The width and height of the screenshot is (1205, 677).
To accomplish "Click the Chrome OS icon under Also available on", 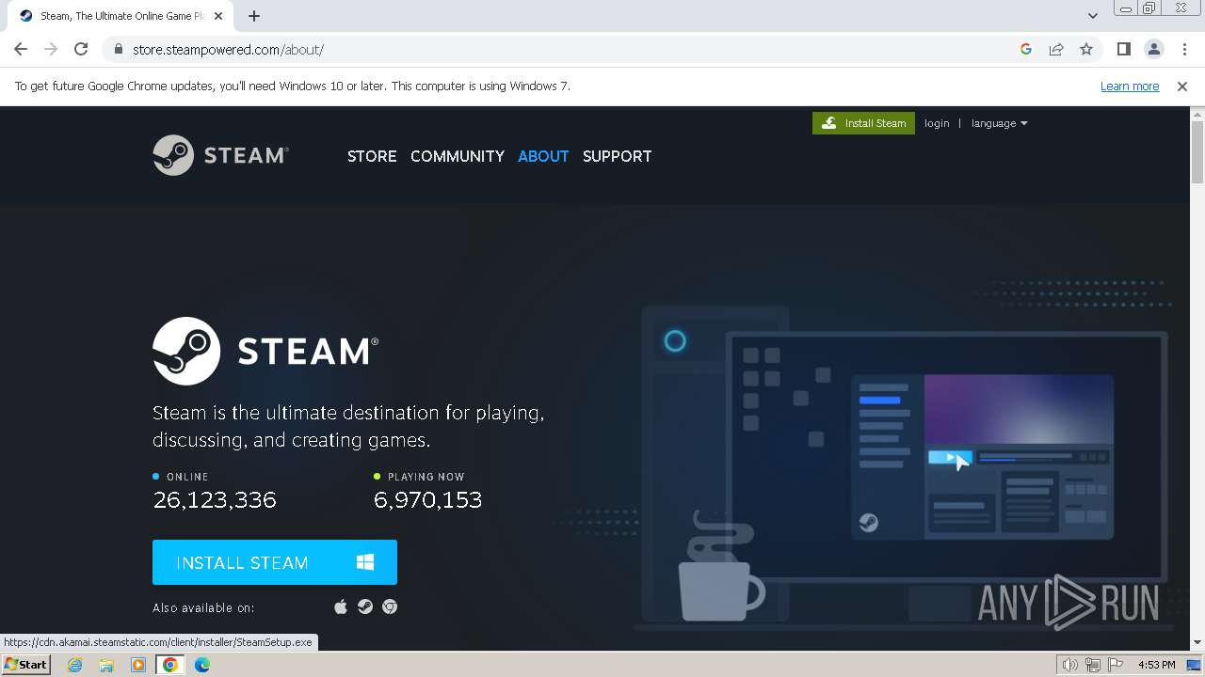I will pyautogui.click(x=390, y=607).
